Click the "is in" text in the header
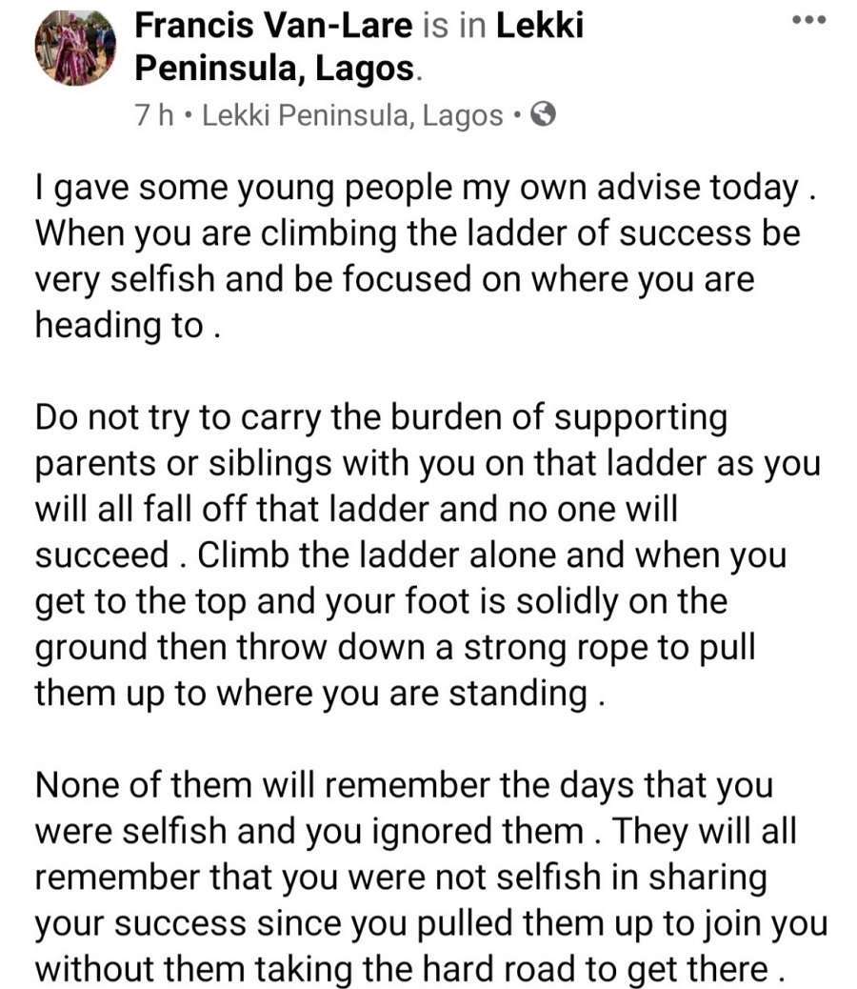 [x=454, y=26]
